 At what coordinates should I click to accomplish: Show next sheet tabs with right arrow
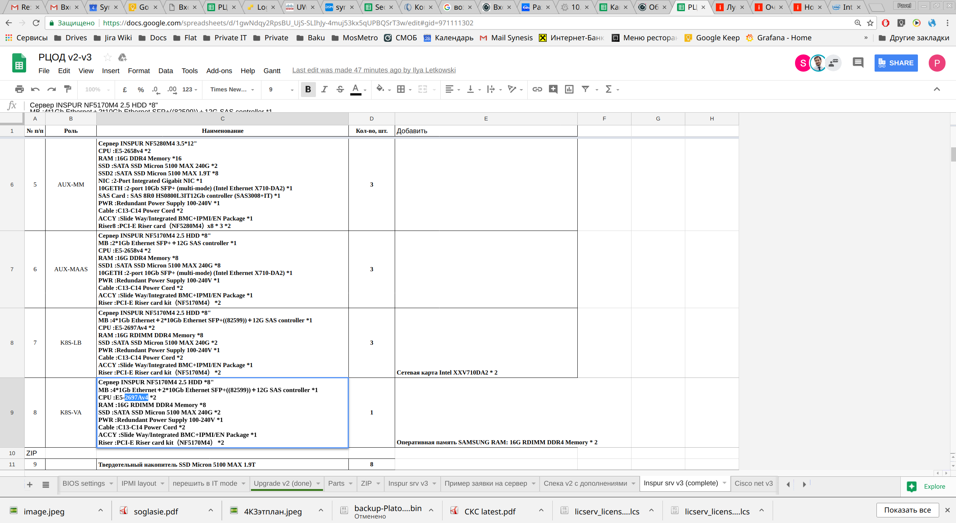804,484
